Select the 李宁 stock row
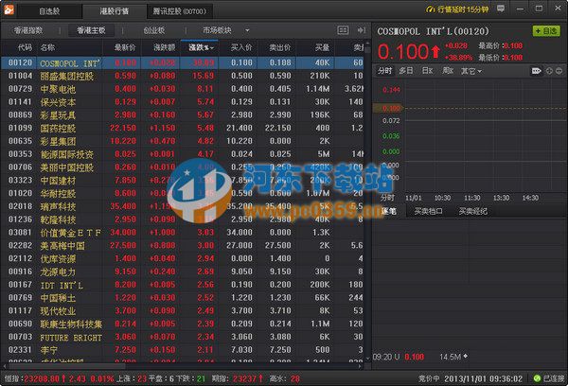This screenshot has height=386, width=568. 183,350
